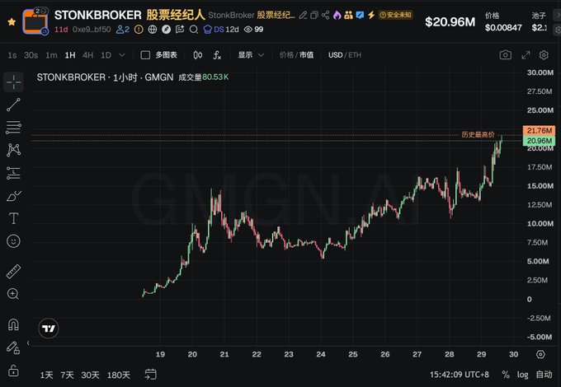
Task: Activate the zoom-in magnifier tool
Action: point(13,294)
